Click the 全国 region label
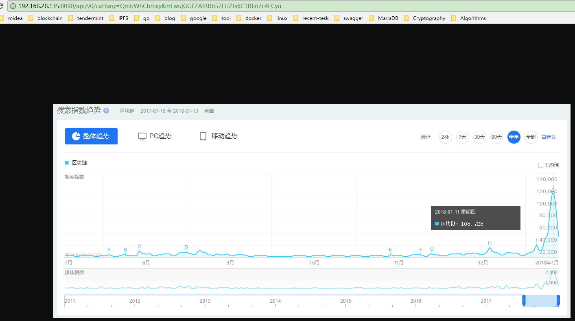The width and height of the screenshot is (575, 321). [209, 111]
